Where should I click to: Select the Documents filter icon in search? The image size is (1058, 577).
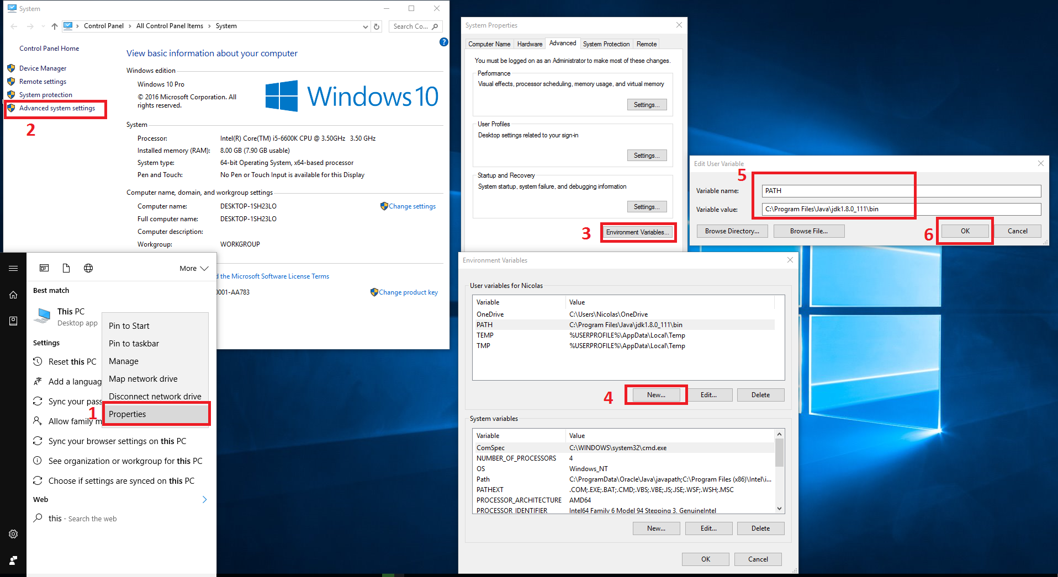[x=66, y=268]
